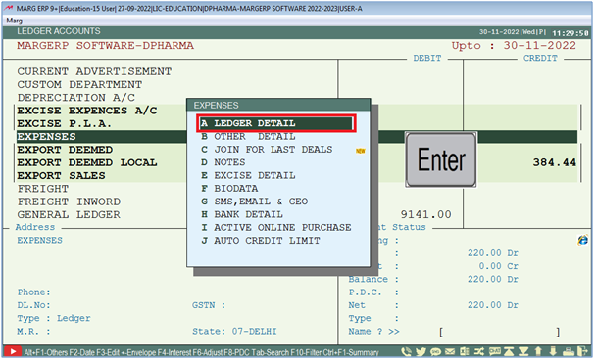Click the down arrow icon in bottom bar
Image resolution: width=595 pixels, height=359 pixels.
(553, 351)
